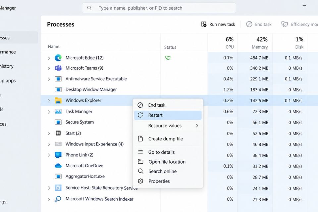Expand the Phone Link (2) process group
Image resolution: width=318 pixels, height=212 pixels.
(49, 155)
